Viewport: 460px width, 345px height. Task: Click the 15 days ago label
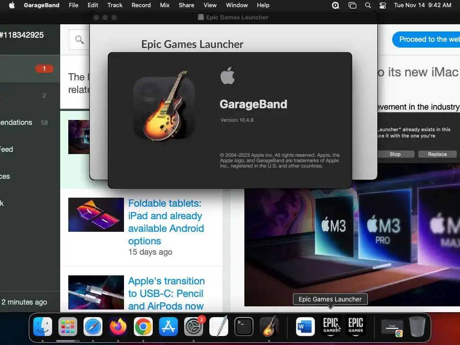click(150, 252)
